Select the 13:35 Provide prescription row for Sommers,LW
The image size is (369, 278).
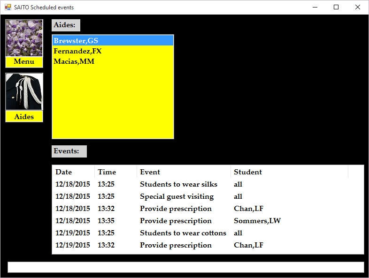pyautogui.click(x=176, y=221)
